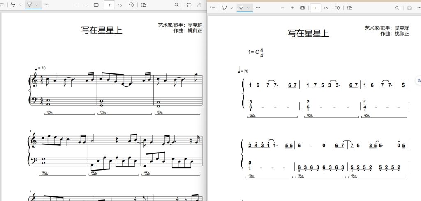The width and height of the screenshot is (421, 201).
Task: Open far-right ellipsis menu in right viewer
Action: point(419,8)
